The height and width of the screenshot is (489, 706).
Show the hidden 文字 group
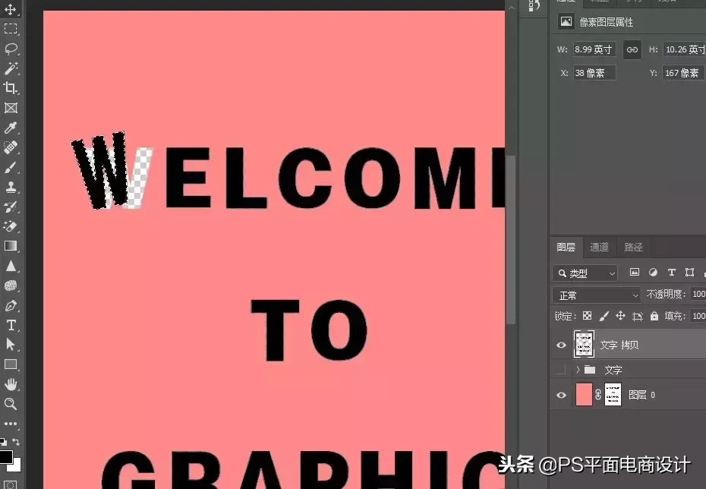[x=561, y=370]
